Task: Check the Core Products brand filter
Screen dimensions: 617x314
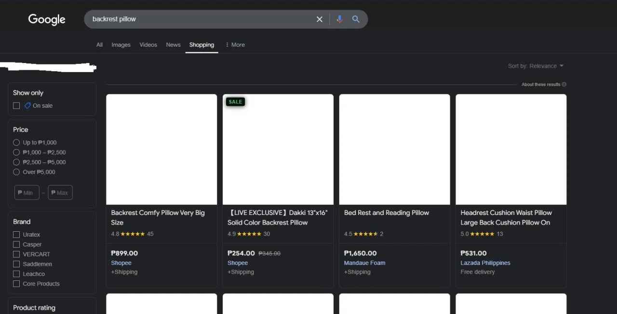Action: [16, 284]
